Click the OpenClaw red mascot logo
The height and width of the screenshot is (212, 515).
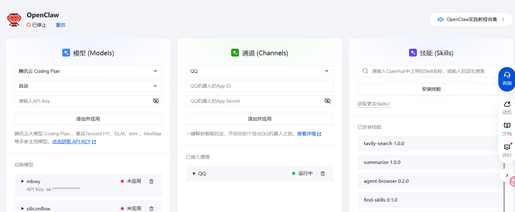(x=14, y=20)
